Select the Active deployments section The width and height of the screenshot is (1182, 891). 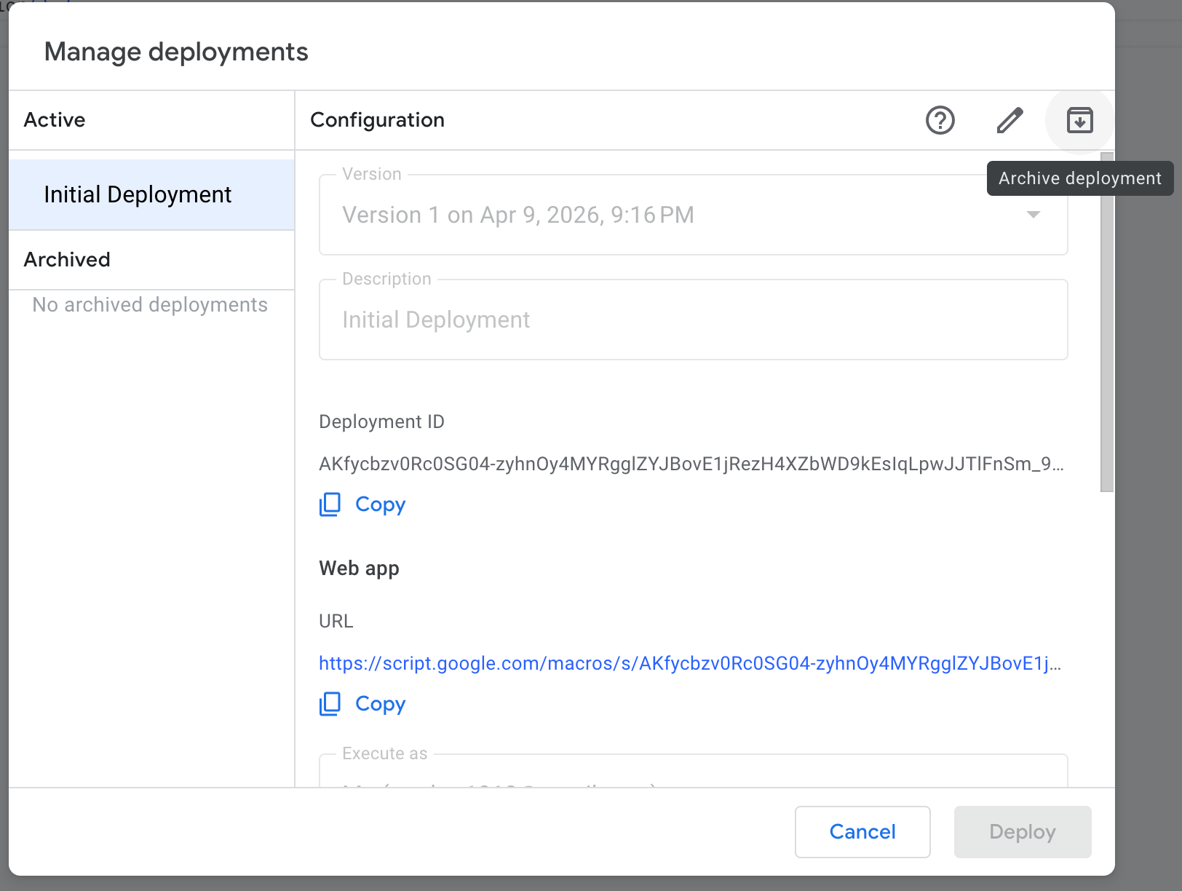(54, 119)
